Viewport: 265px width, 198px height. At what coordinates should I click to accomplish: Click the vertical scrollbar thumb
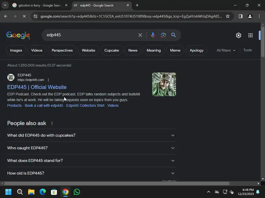point(263,42)
